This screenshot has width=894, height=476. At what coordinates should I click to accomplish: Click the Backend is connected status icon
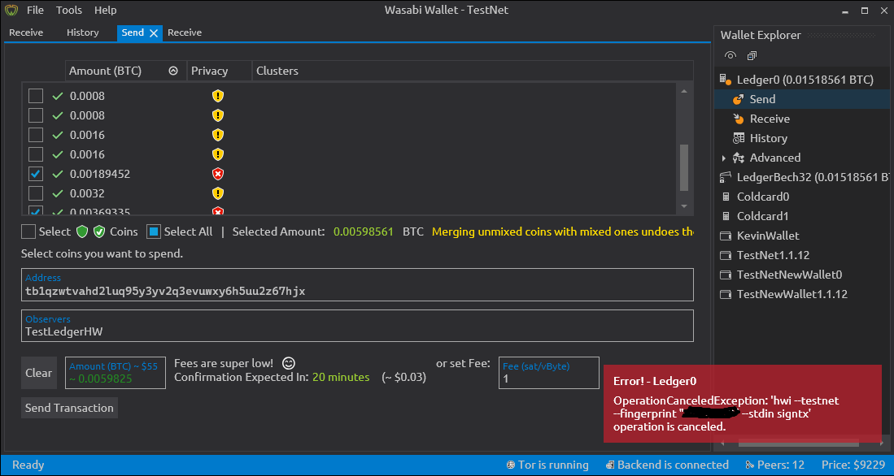(x=610, y=465)
